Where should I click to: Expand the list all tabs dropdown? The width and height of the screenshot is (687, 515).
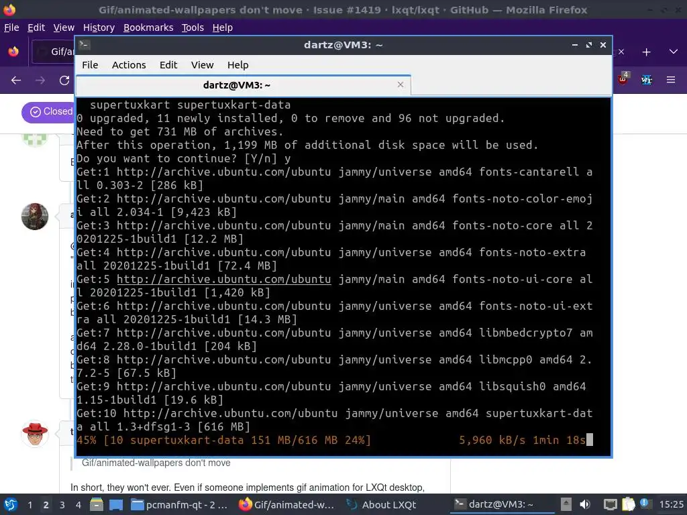click(x=674, y=52)
